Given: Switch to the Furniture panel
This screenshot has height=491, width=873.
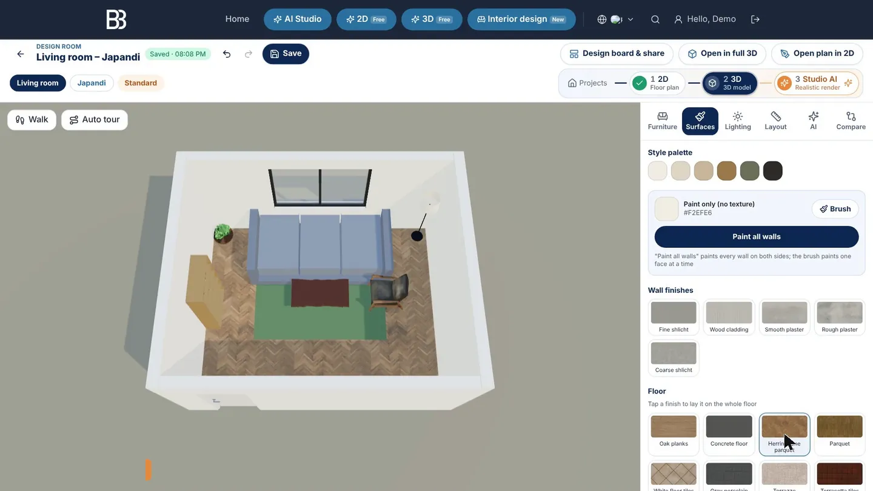Looking at the screenshot, I should (663, 121).
